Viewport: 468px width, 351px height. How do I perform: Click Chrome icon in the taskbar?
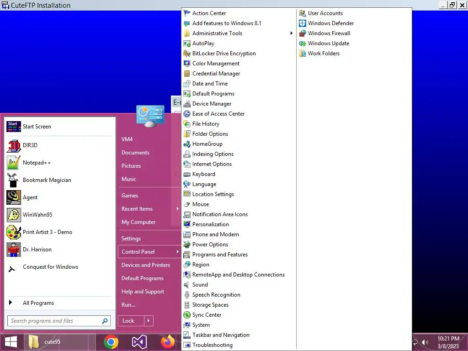coord(111,342)
